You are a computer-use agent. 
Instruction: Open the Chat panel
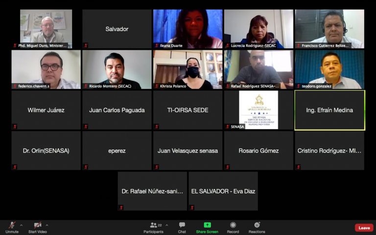point(182,225)
